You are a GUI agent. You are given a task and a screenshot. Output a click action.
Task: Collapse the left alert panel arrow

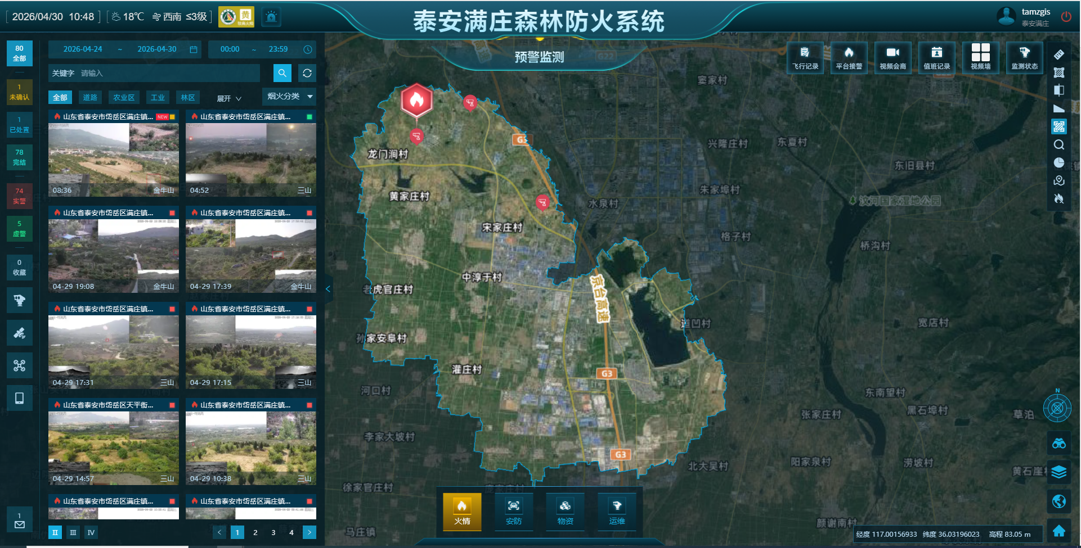tap(328, 289)
